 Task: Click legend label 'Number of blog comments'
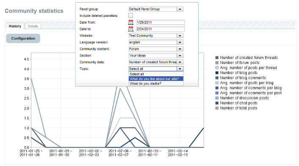[243, 78]
